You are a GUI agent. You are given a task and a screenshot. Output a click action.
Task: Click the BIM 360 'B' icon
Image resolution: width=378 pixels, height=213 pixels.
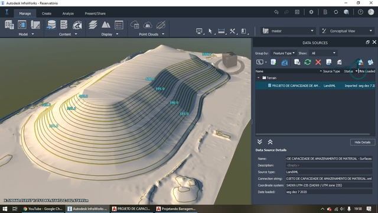point(325,12)
